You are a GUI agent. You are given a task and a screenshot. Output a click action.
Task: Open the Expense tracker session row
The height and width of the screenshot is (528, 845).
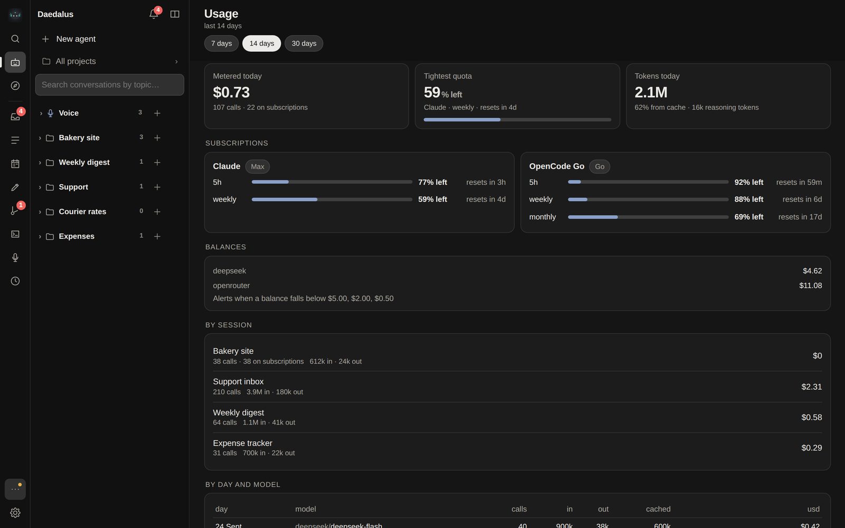pyautogui.click(x=517, y=448)
